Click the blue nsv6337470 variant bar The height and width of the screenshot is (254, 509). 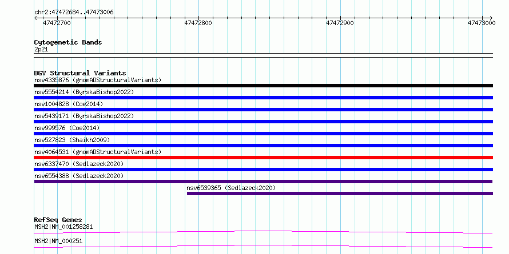(x=263, y=170)
